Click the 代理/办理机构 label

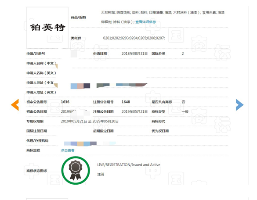[x=37, y=141]
